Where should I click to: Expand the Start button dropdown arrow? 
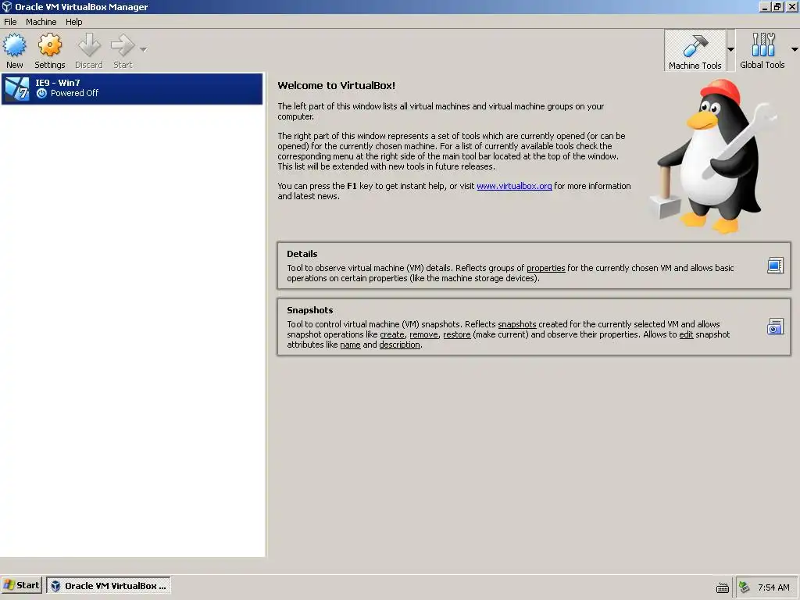[x=144, y=49]
